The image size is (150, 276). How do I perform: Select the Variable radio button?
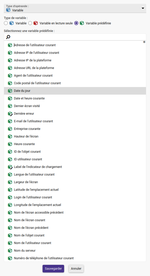click(6, 23)
